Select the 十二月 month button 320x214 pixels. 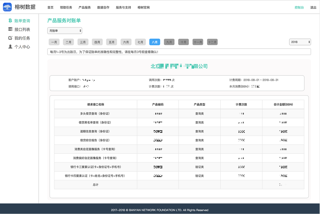pos(212,42)
